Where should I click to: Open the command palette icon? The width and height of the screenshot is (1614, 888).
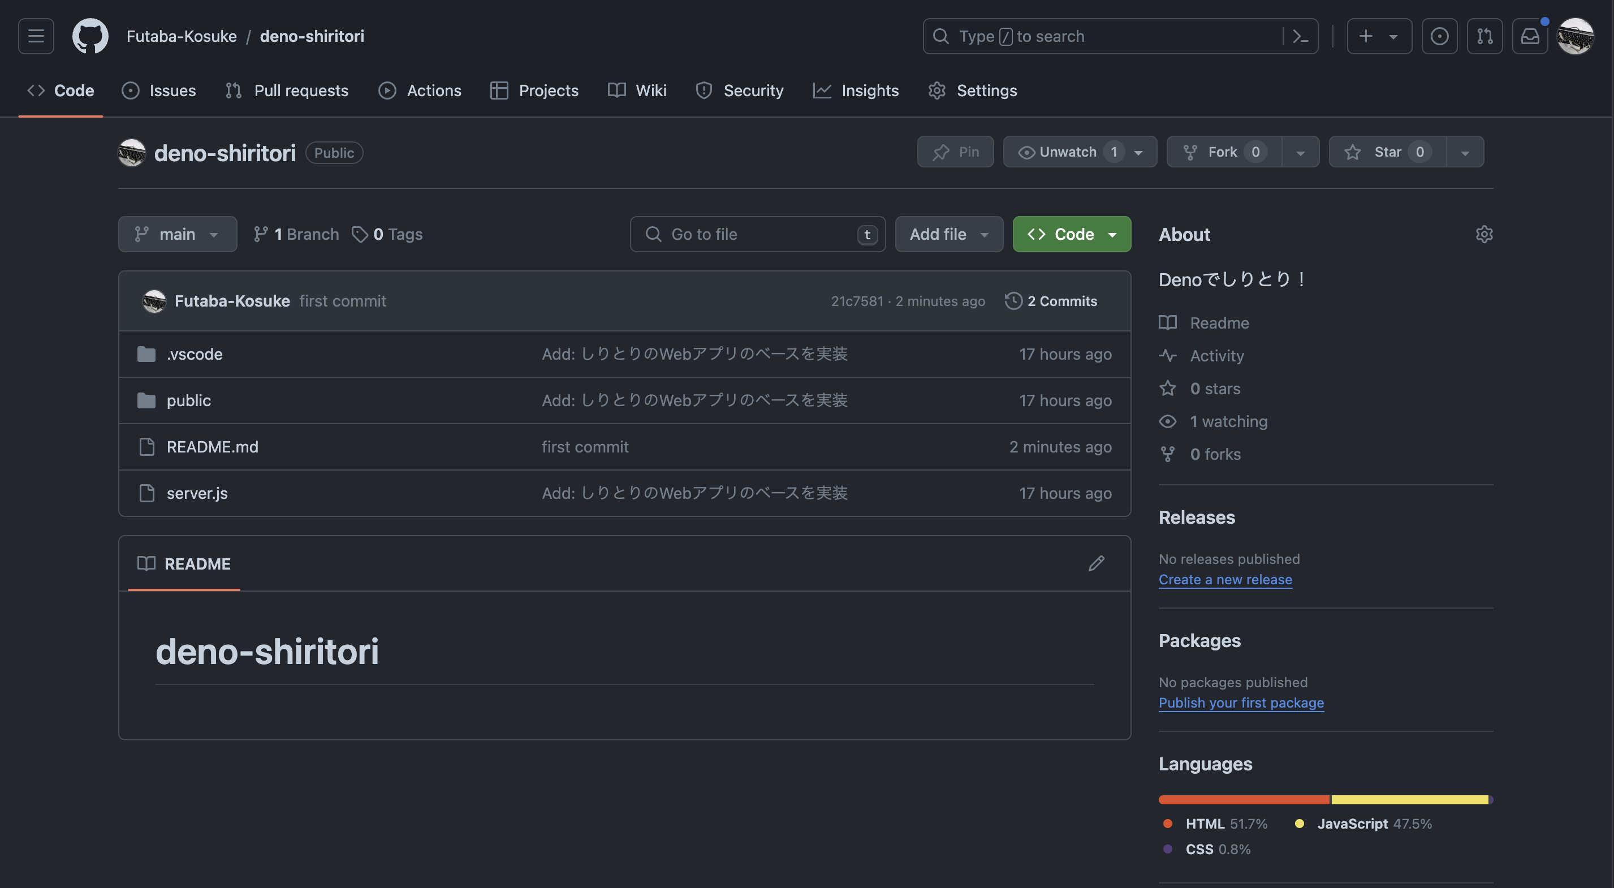point(1300,36)
